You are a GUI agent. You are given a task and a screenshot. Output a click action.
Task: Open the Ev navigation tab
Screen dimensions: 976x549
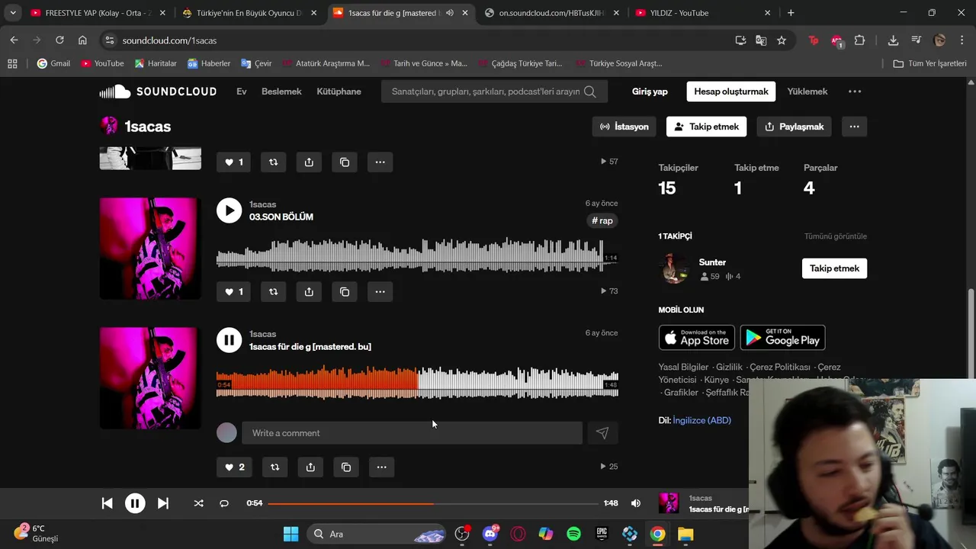coord(242,91)
